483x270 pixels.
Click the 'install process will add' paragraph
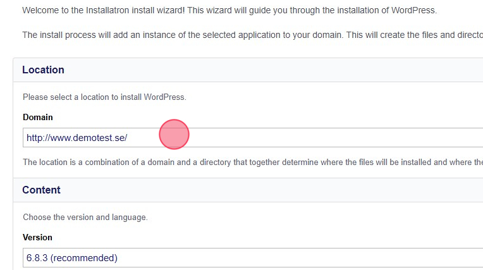[x=247, y=35]
